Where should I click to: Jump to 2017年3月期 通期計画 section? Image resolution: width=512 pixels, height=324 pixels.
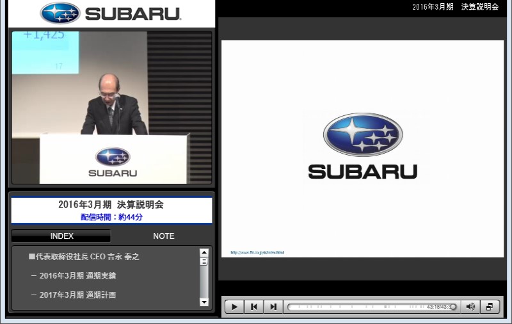(74, 295)
